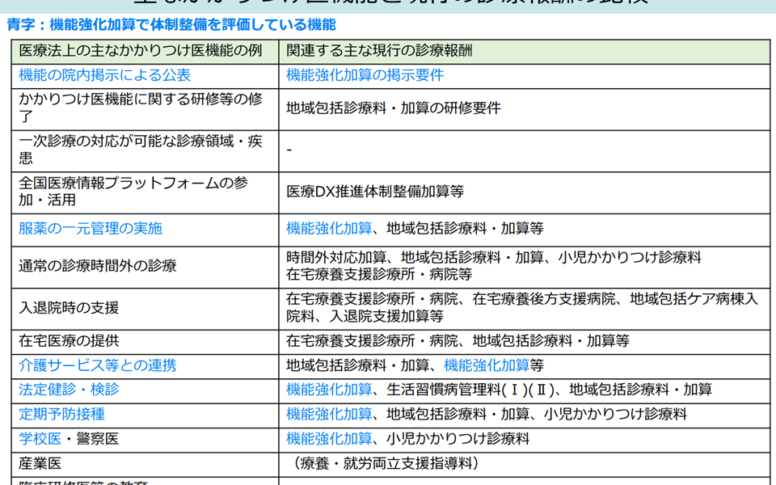Image resolution: width=776 pixels, height=485 pixels.
Task: Select the header cell 関連する主な現行の診療報酬
Action: (379, 50)
